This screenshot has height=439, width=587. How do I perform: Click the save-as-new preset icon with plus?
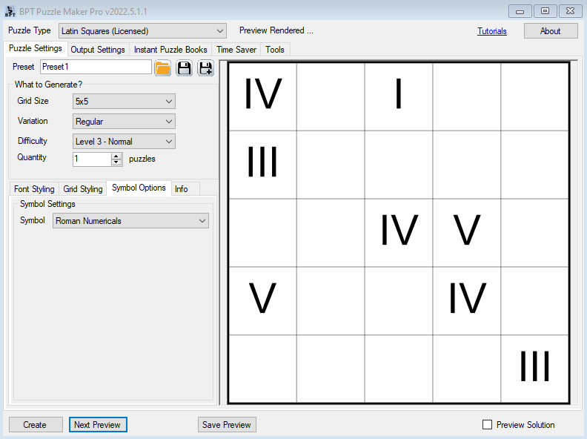tap(205, 67)
